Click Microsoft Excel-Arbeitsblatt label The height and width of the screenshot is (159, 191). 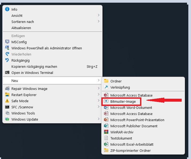pos(132,144)
